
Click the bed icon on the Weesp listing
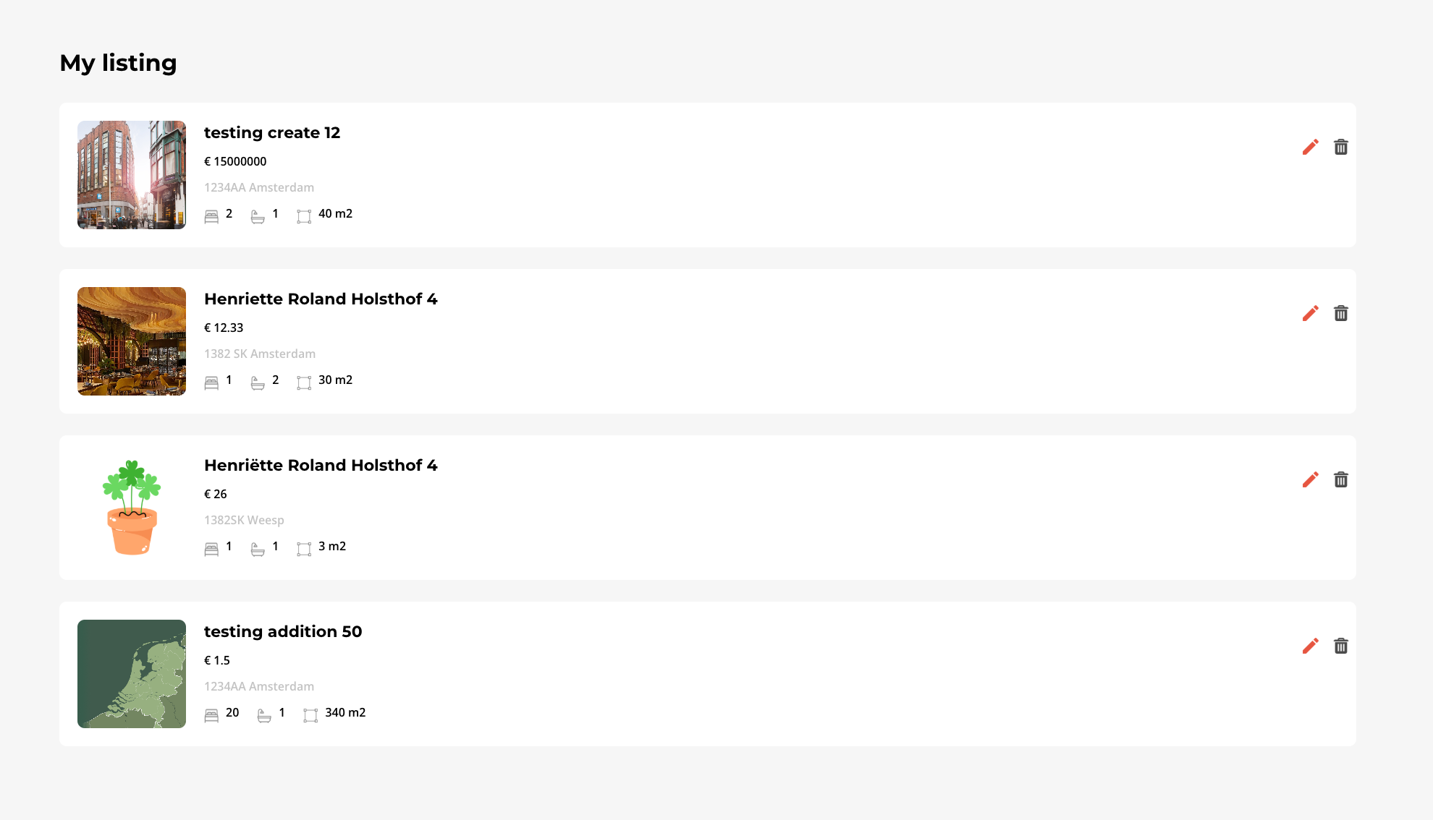[212, 548]
